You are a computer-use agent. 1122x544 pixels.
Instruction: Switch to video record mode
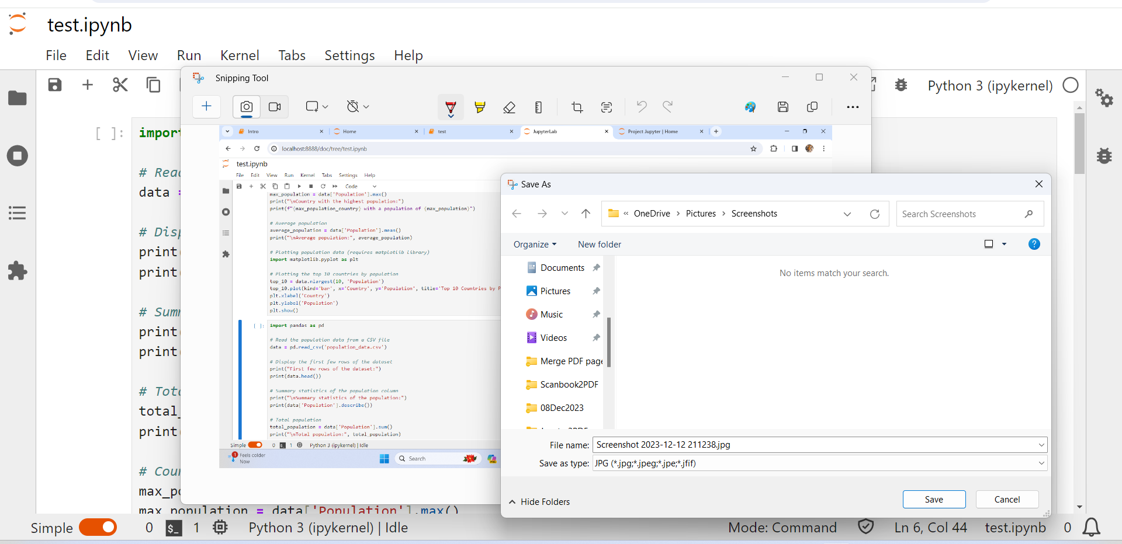click(275, 107)
